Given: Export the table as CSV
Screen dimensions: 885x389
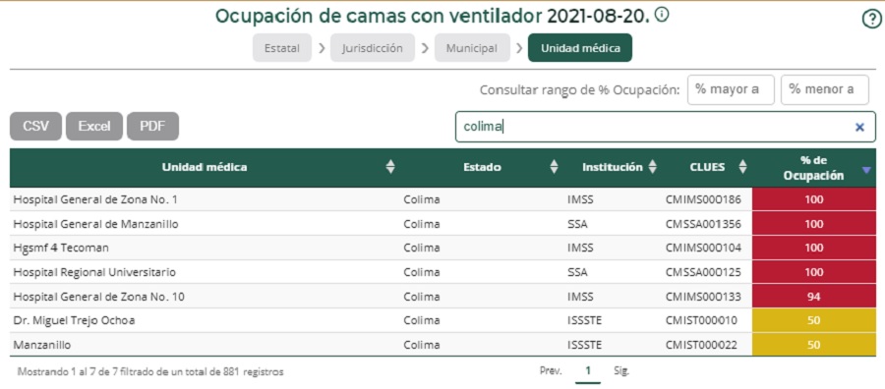Looking at the screenshot, I should click(35, 127).
